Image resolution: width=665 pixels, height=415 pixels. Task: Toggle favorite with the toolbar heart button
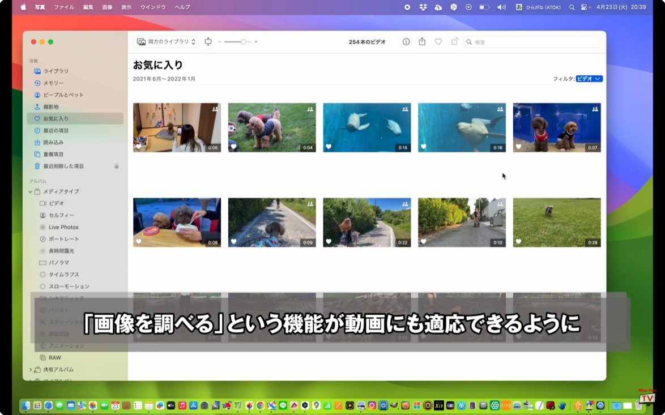tap(438, 41)
